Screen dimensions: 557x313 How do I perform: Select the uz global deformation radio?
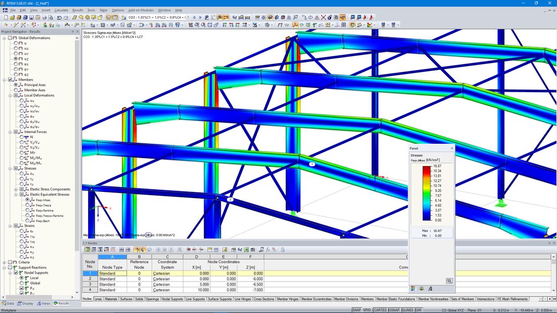(x=16, y=59)
